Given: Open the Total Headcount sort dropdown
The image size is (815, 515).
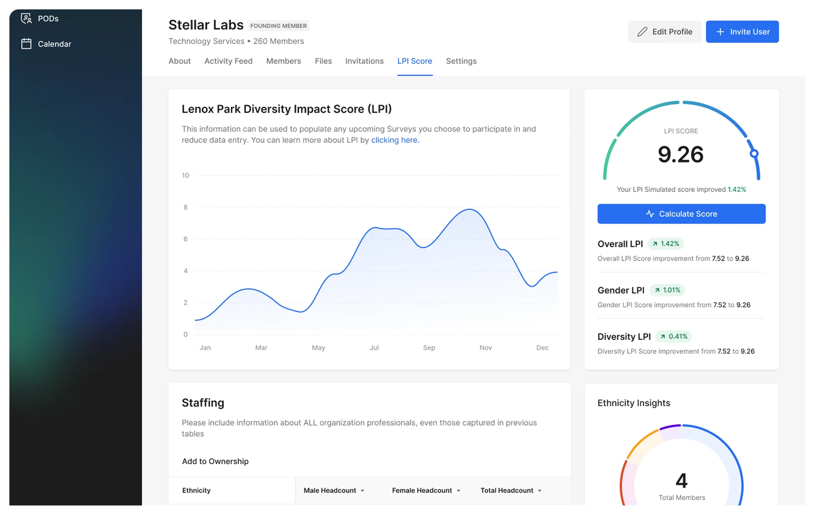Looking at the screenshot, I should (540, 491).
